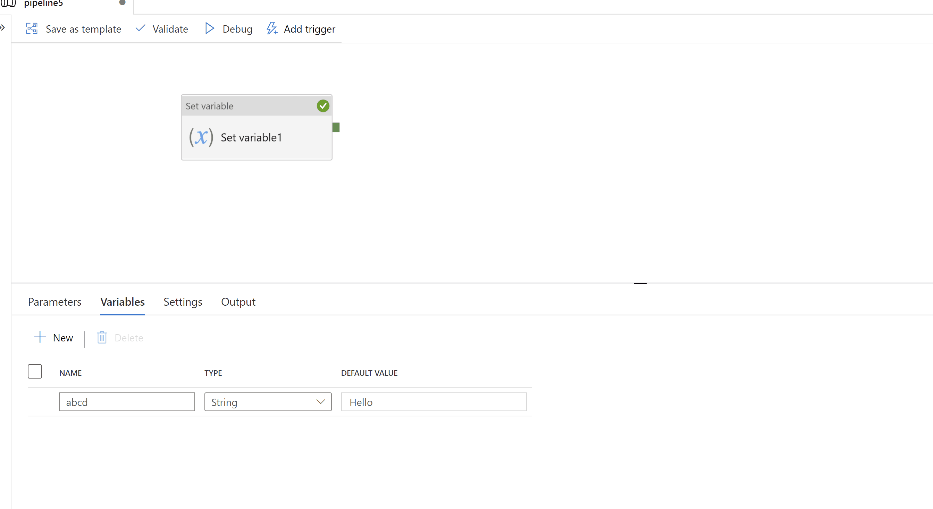Toggle the top-left select-all checkbox

point(34,371)
